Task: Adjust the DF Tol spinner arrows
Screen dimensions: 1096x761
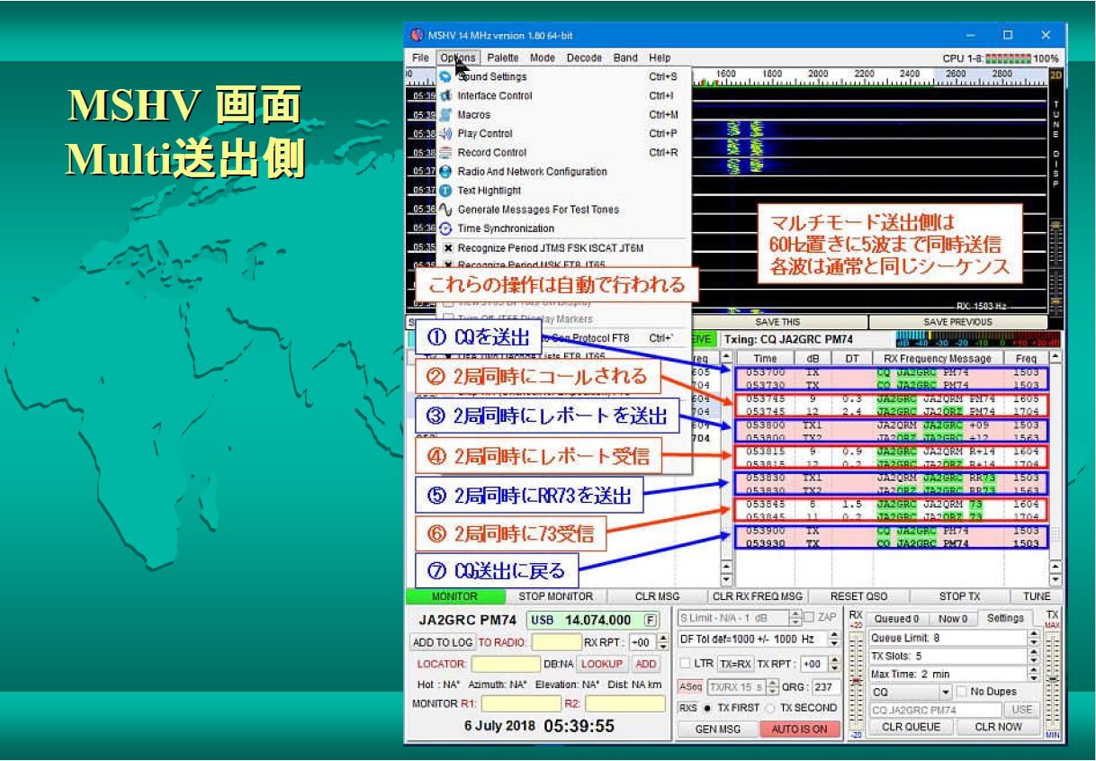Action: tap(833, 639)
